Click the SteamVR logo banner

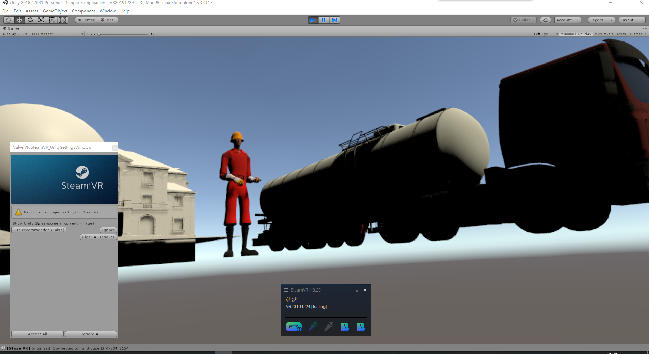click(65, 179)
